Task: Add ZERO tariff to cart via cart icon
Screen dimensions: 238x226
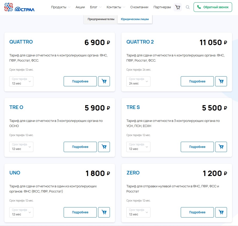Action: [221, 212]
